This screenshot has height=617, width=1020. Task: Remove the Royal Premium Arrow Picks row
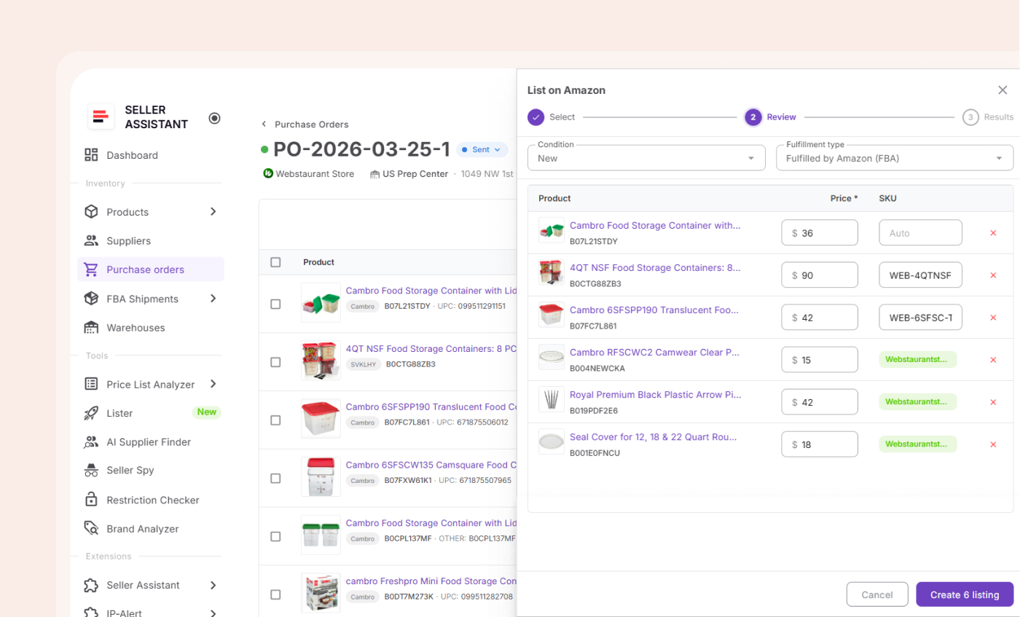coord(992,402)
